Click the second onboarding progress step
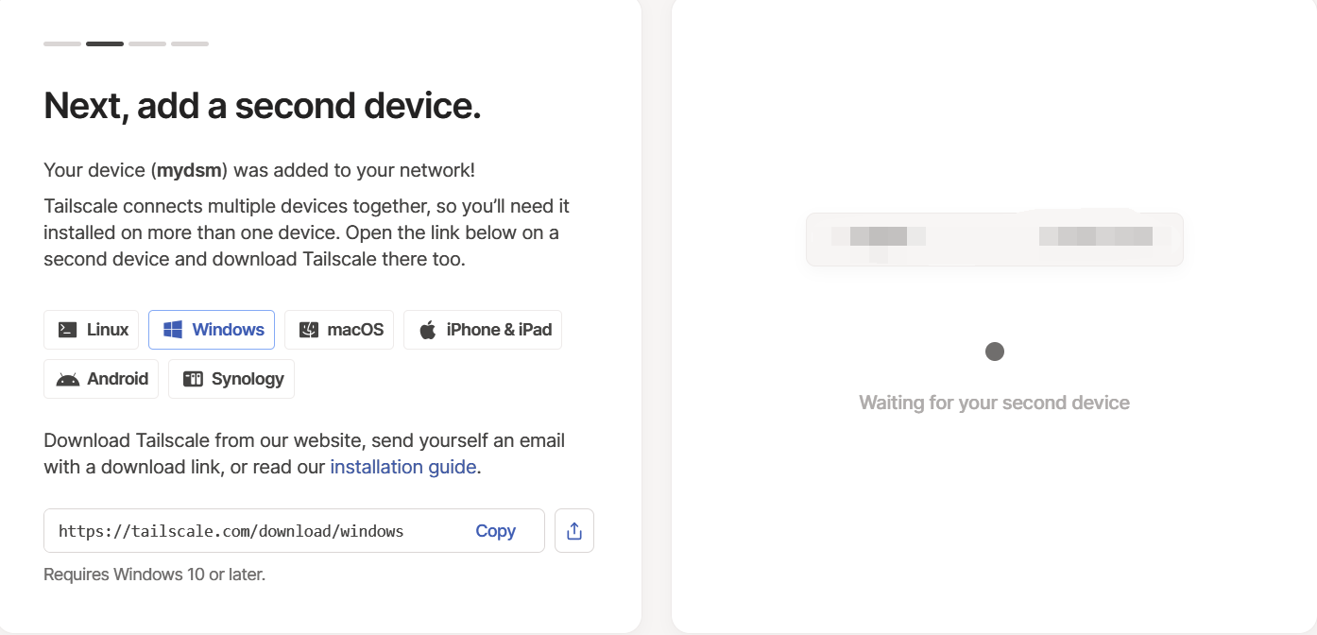 point(105,43)
